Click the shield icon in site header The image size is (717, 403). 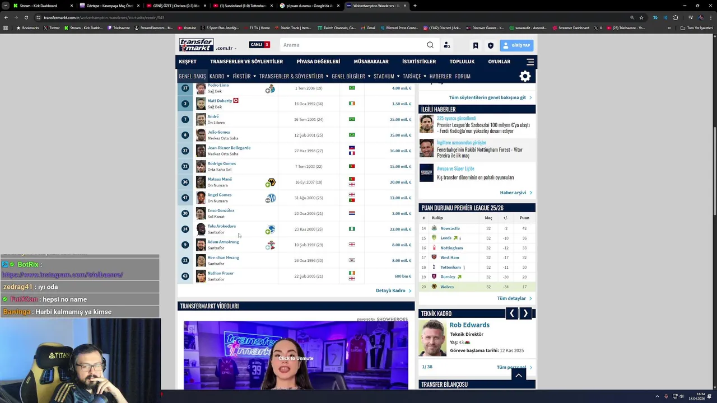tap(491, 45)
